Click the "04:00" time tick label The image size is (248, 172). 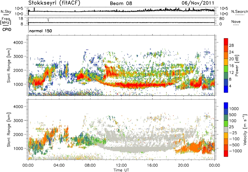(59, 165)
